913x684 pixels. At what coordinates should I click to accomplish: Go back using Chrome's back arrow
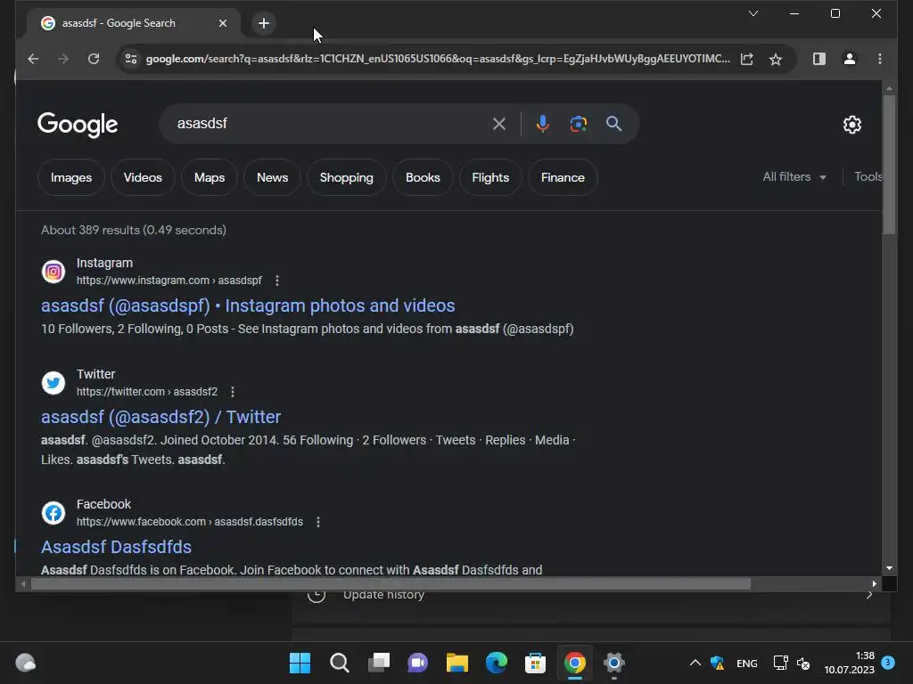(x=33, y=59)
